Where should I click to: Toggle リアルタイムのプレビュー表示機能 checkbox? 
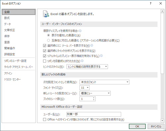click(x=44, y=56)
